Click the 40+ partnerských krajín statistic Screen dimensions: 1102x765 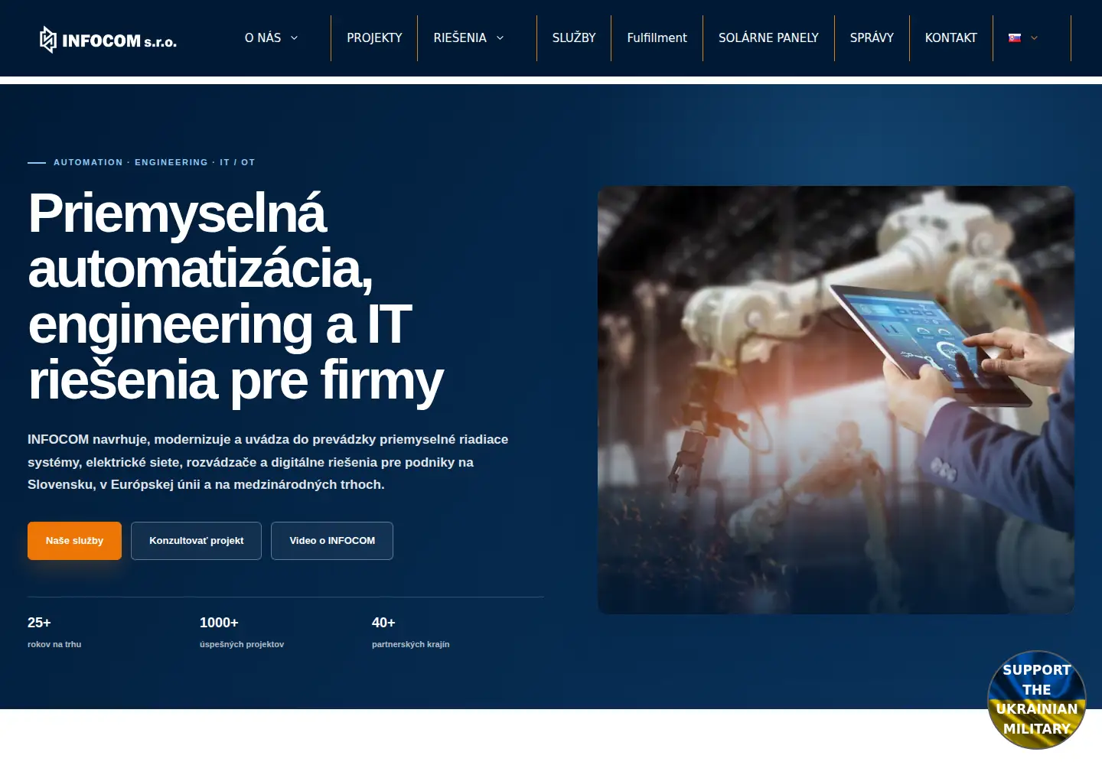410,632
